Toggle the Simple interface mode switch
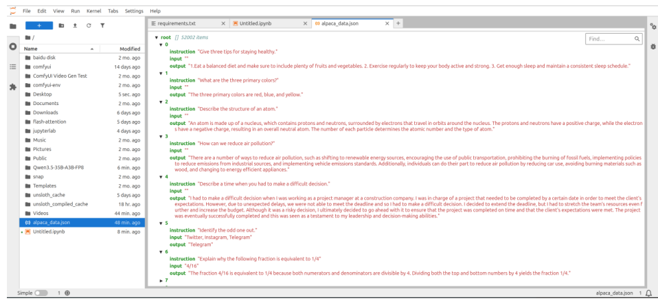This screenshot has width=658, height=305. (41, 293)
